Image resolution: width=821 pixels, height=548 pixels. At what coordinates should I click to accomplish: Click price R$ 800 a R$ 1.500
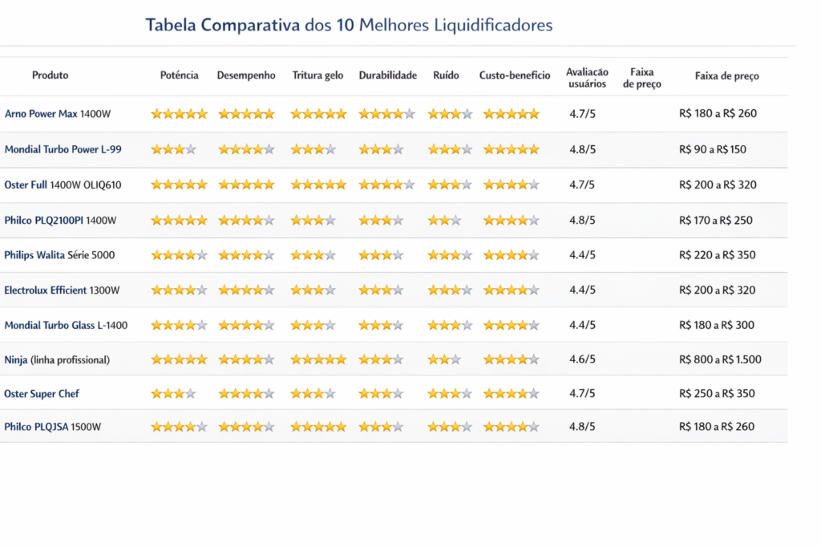tap(720, 359)
